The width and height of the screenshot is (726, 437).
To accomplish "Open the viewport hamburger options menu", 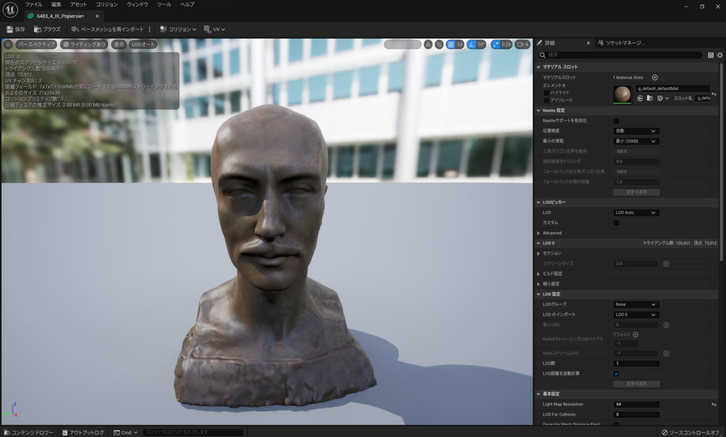I will pos(8,44).
